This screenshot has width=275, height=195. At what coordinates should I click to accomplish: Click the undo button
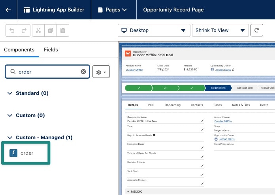[x=12, y=30]
